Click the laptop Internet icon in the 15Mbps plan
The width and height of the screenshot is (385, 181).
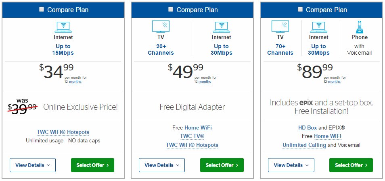(63, 27)
